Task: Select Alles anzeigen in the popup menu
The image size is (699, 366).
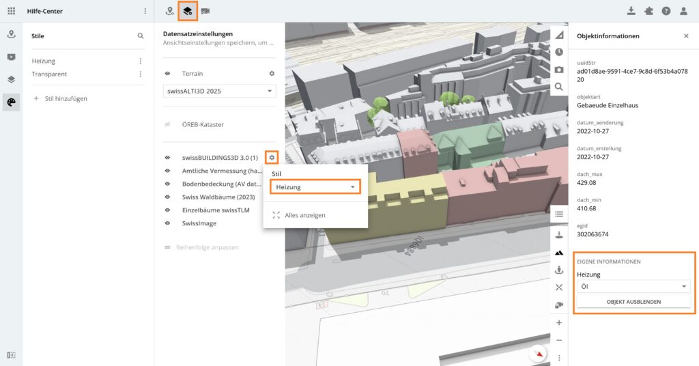Action: (x=304, y=215)
